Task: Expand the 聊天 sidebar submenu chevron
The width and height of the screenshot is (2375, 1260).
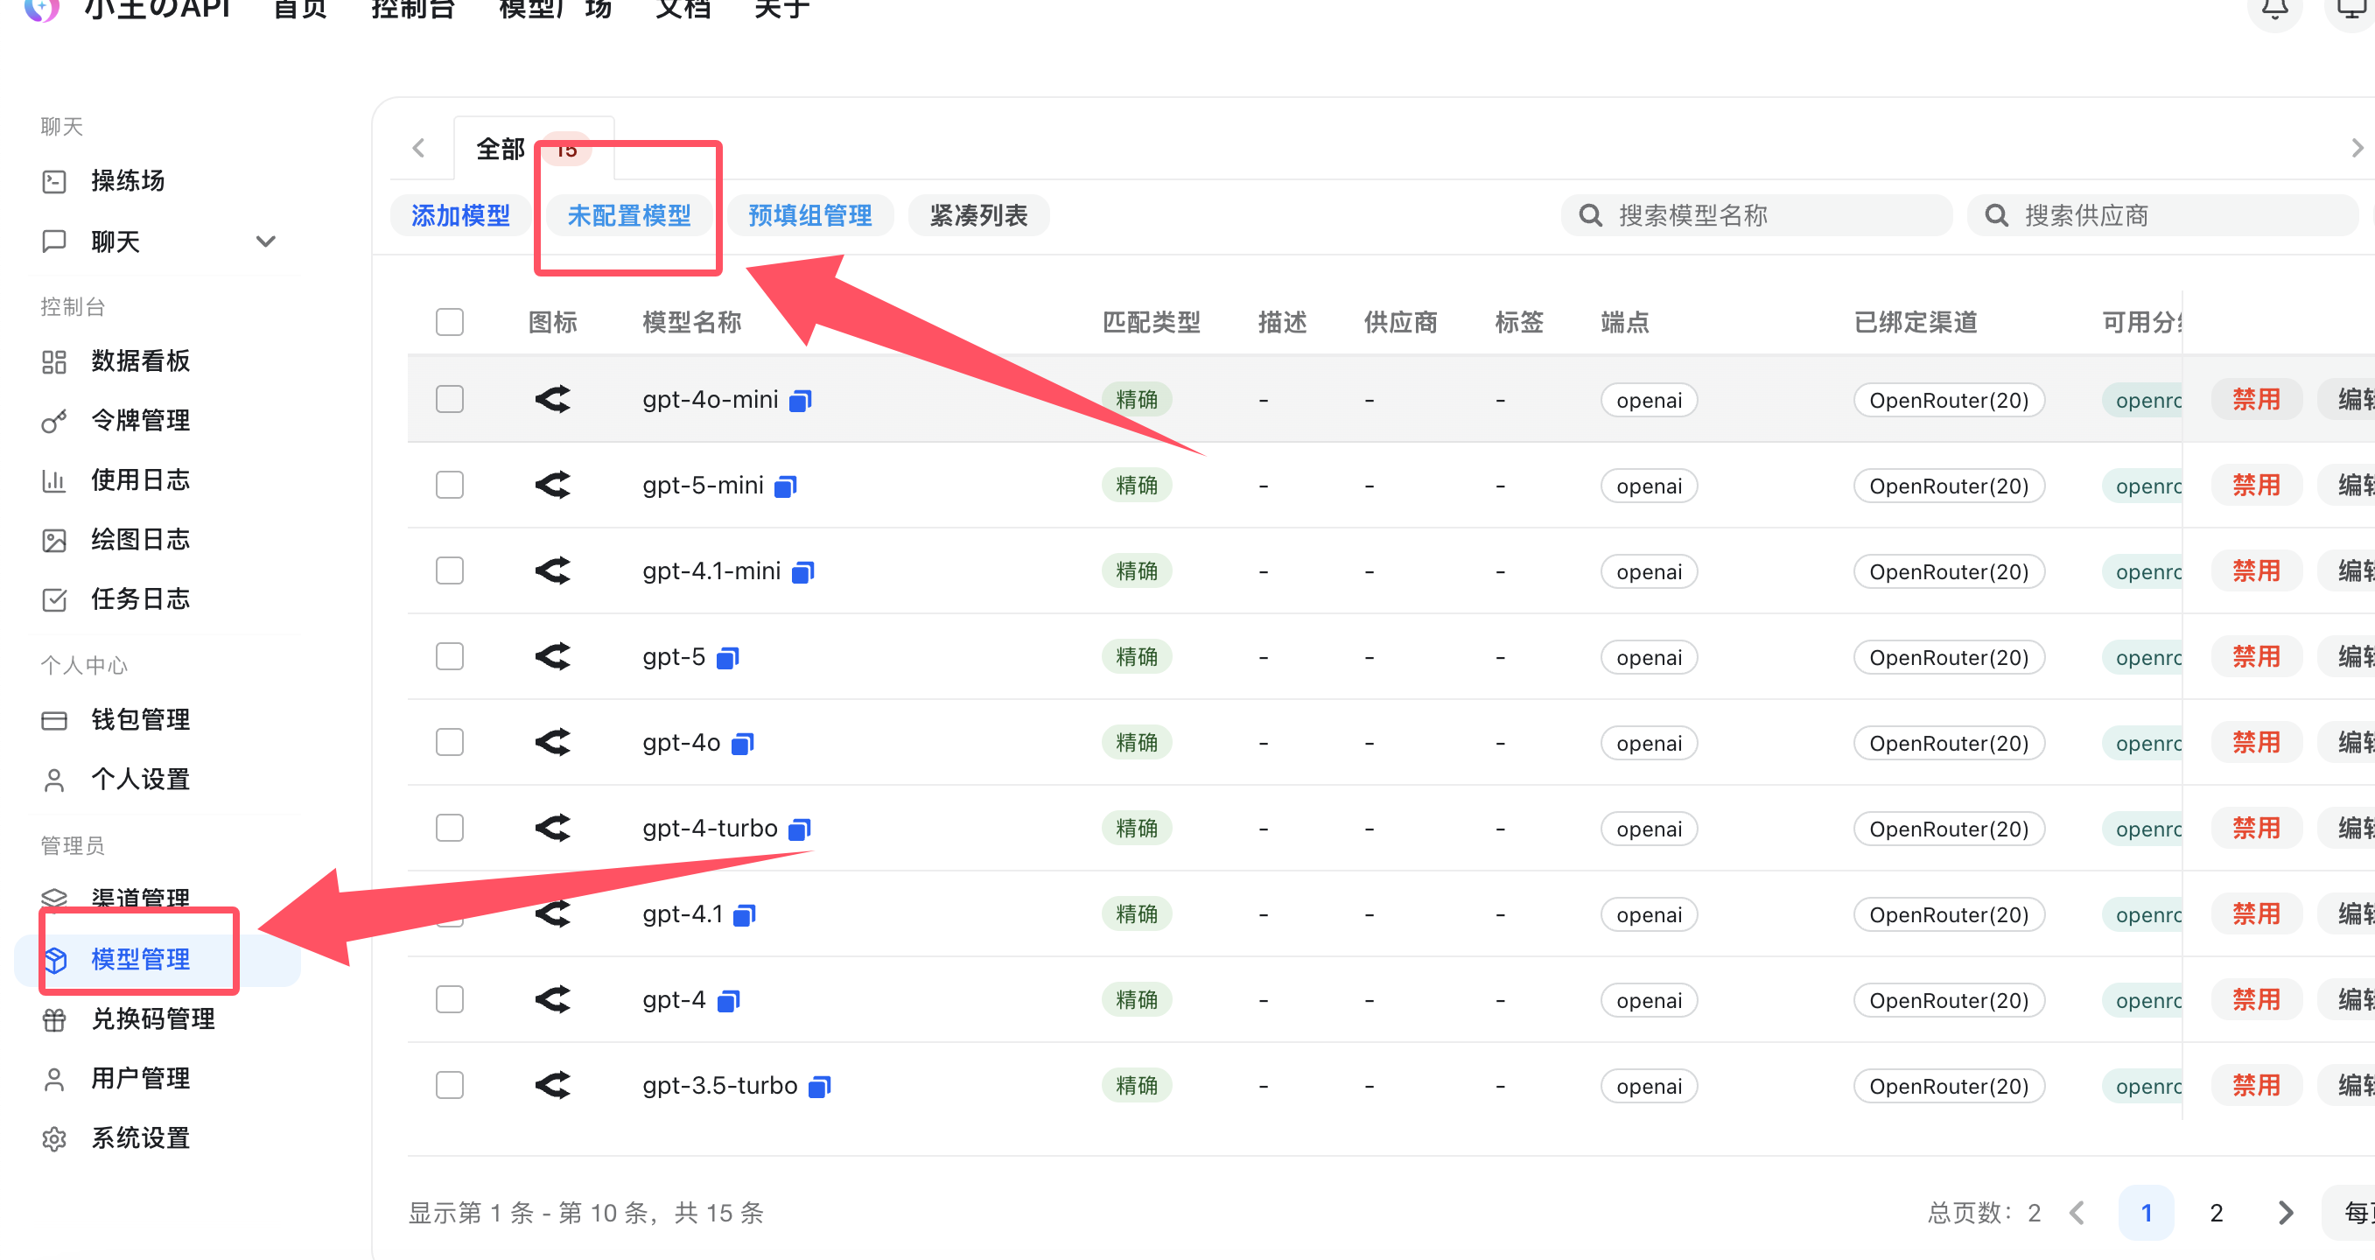Action: pyautogui.click(x=265, y=241)
